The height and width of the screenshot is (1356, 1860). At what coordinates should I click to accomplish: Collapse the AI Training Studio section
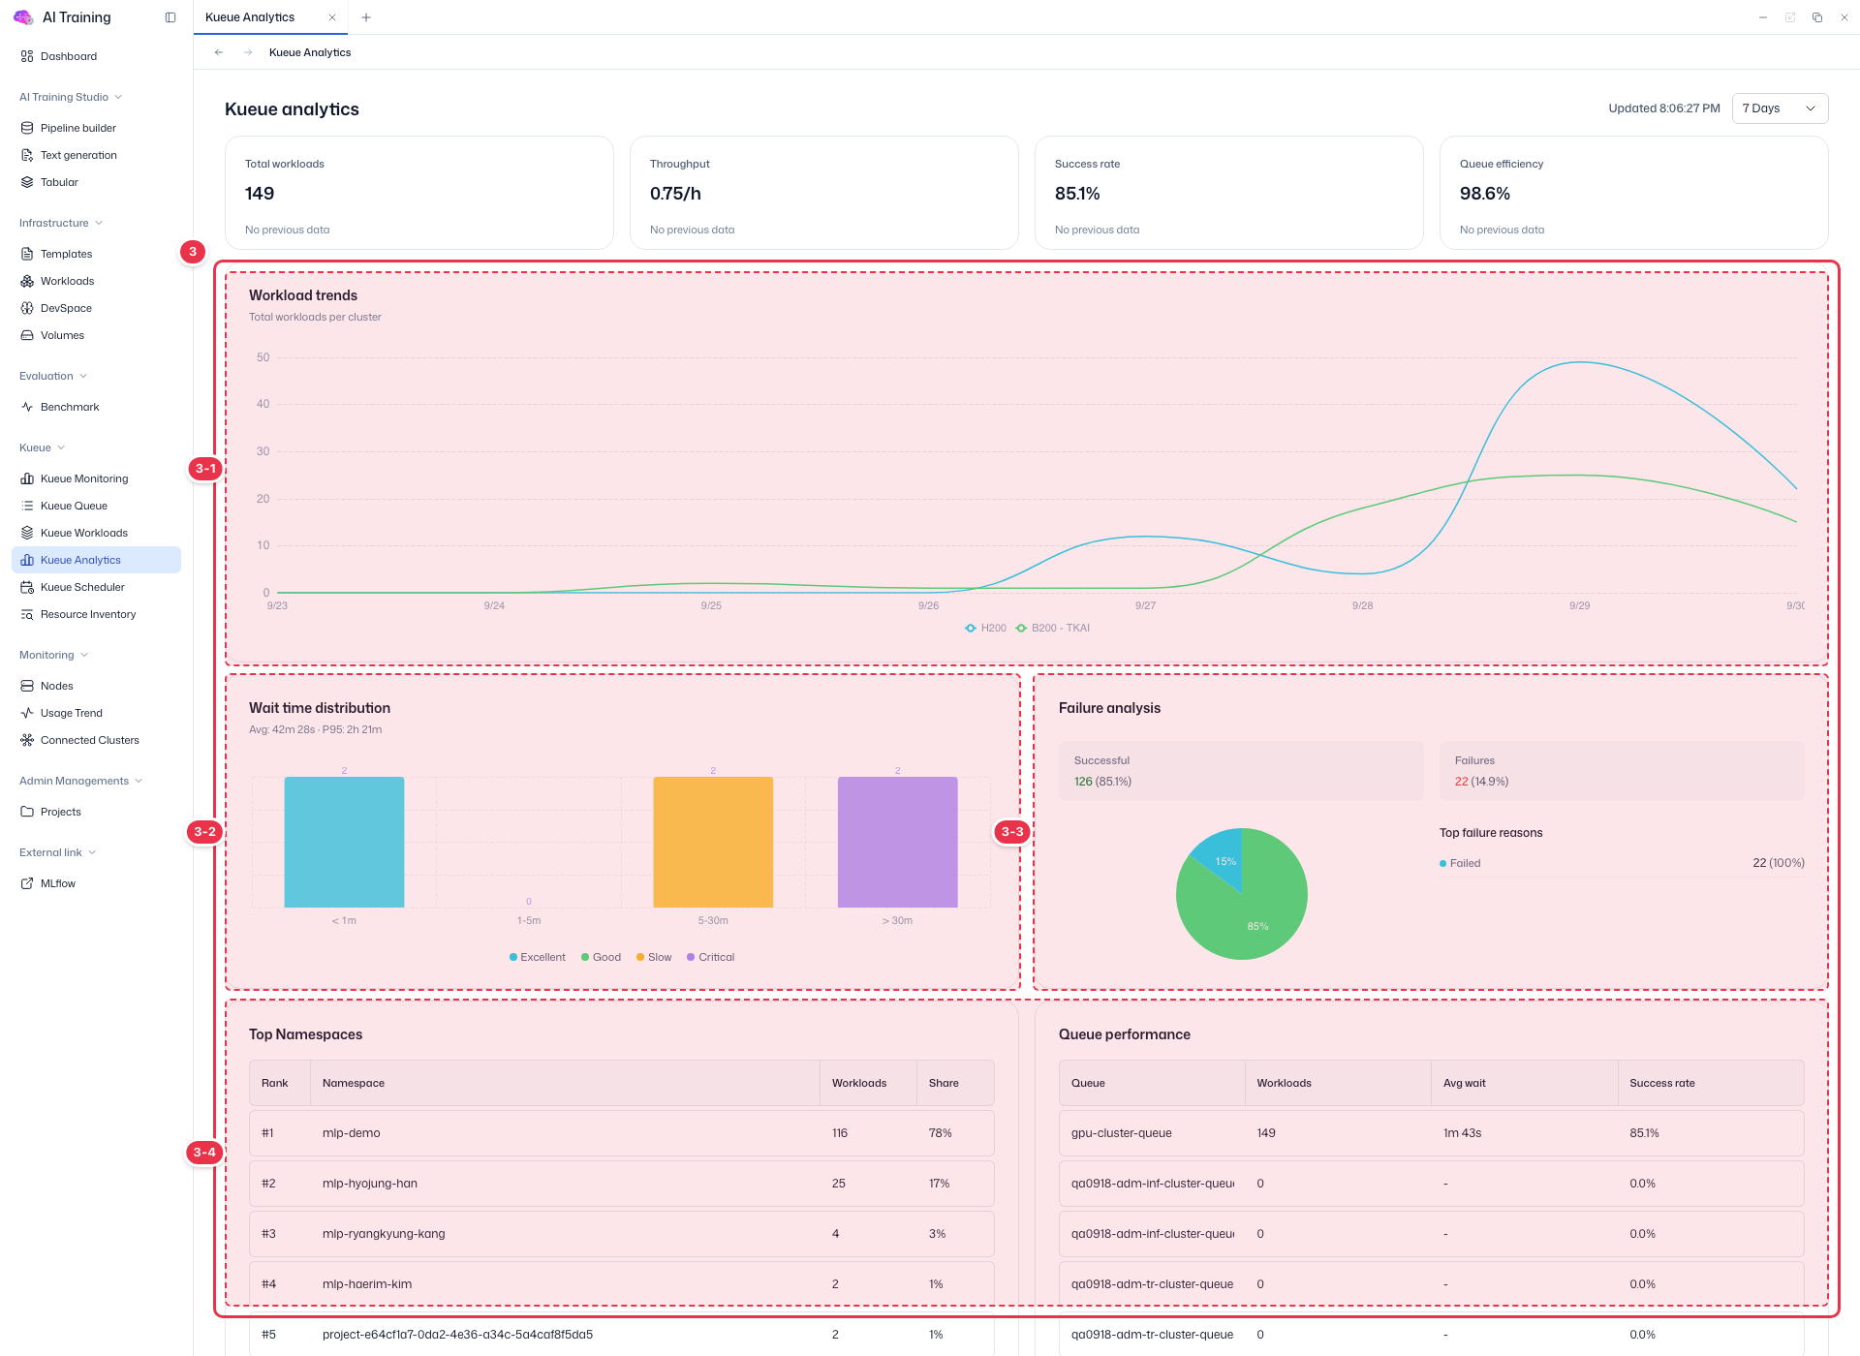(71, 97)
